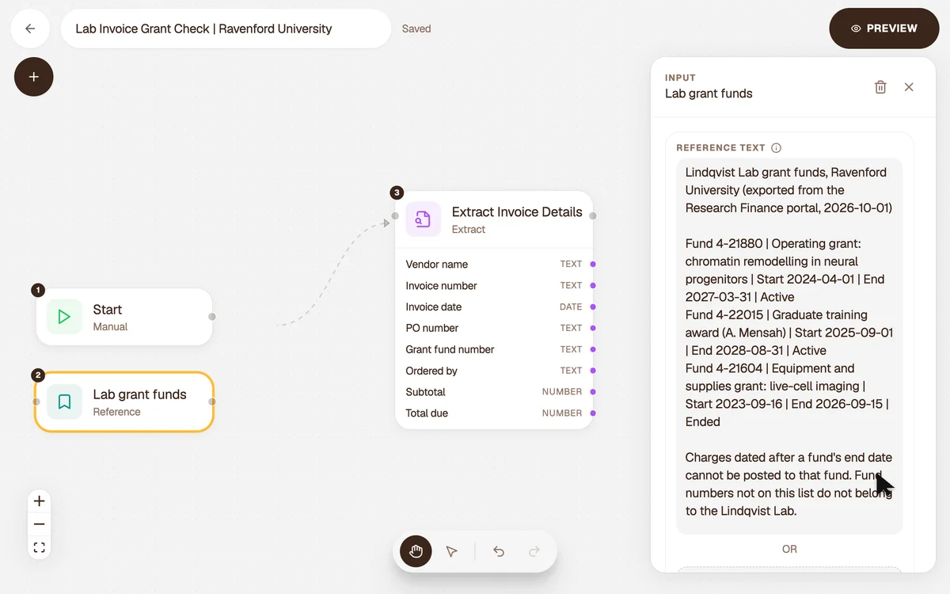Fit the workflow to screen

point(40,547)
